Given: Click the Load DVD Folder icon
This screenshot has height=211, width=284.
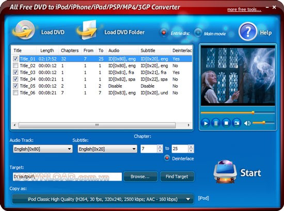Looking at the screenshot, I should click(87, 30).
